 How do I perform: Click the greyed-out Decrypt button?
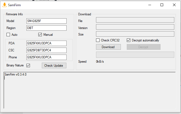[144, 47]
